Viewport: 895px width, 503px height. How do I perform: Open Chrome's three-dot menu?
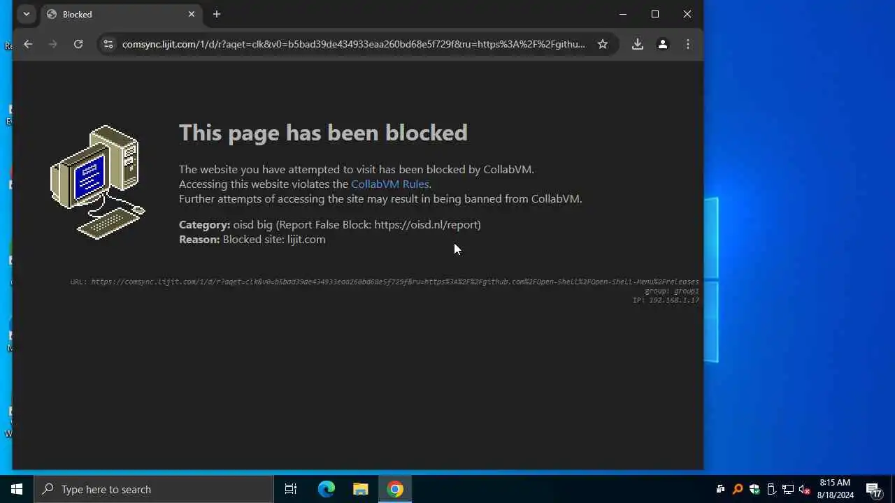pyautogui.click(x=688, y=44)
